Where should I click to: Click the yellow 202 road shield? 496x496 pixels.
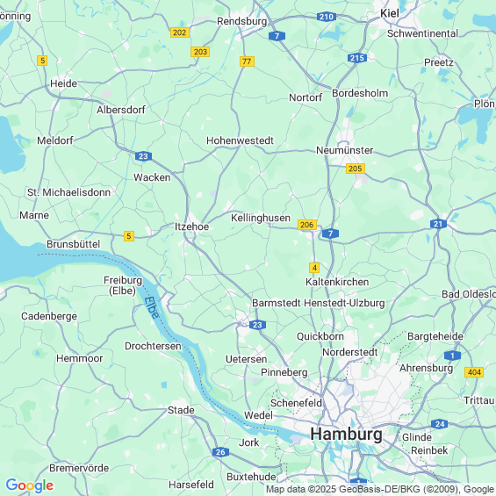(x=180, y=32)
